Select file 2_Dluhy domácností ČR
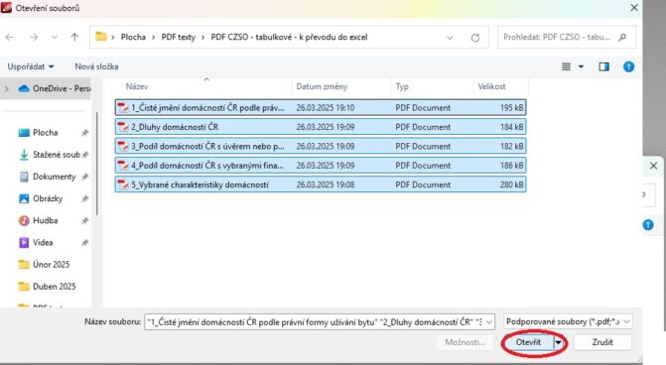Viewport: 666px width, 365px height. pyautogui.click(x=321, y=127)
